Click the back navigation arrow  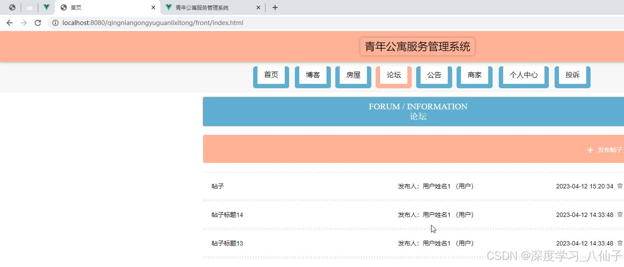pos(10,23)
